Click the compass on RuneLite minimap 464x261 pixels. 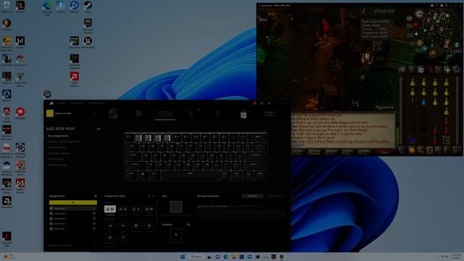[419, 13]
